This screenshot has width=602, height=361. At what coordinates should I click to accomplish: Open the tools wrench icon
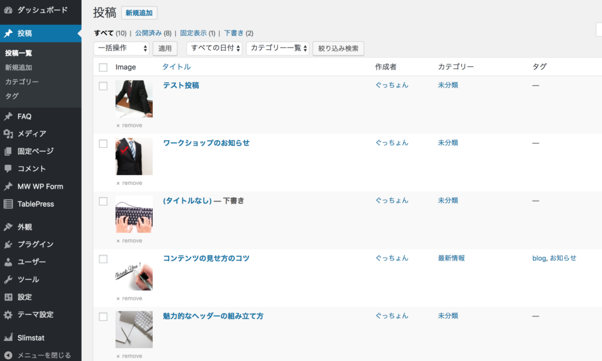8,279
